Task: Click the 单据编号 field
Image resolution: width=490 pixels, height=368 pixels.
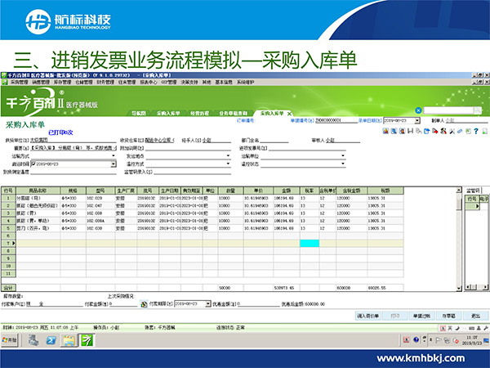Action: coord(336,120)
